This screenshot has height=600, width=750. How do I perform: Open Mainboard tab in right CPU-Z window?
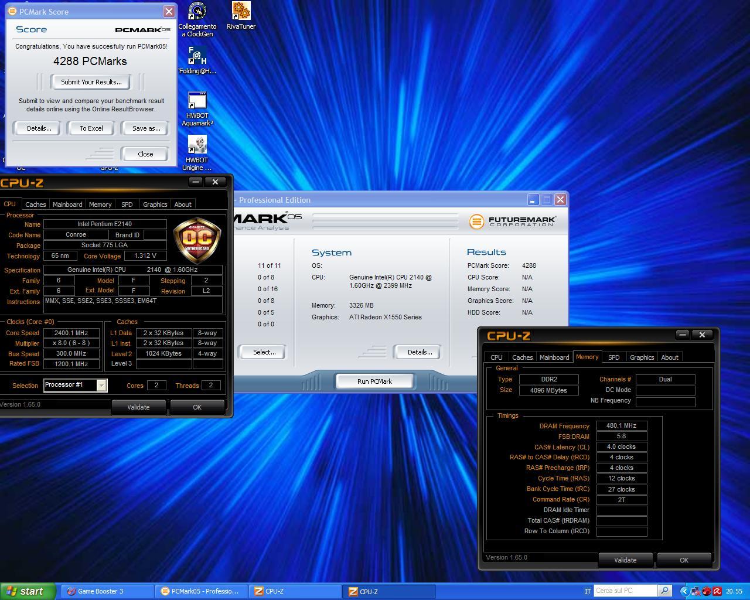coord(554,357)
